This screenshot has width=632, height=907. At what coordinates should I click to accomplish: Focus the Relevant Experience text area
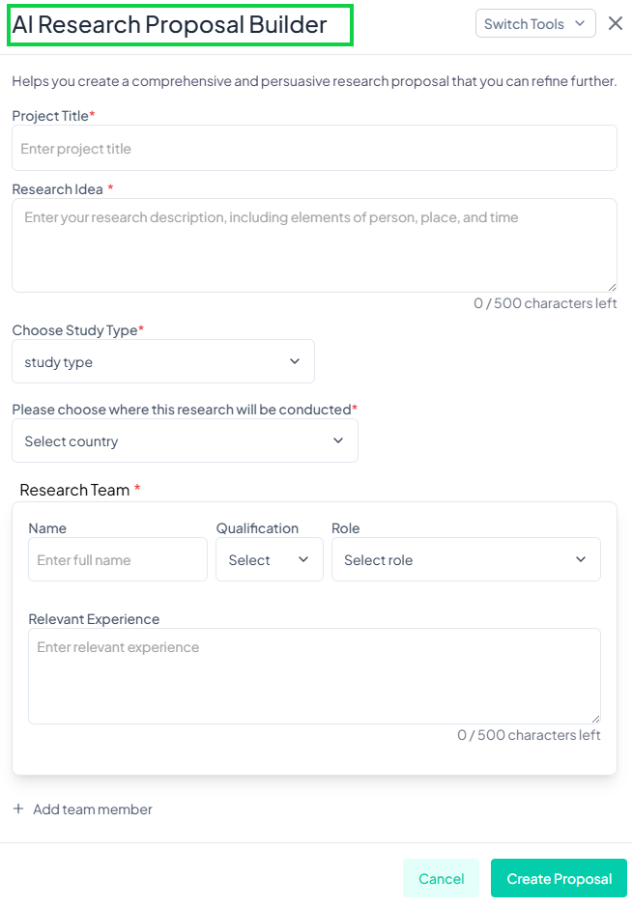tap(314, 676)
